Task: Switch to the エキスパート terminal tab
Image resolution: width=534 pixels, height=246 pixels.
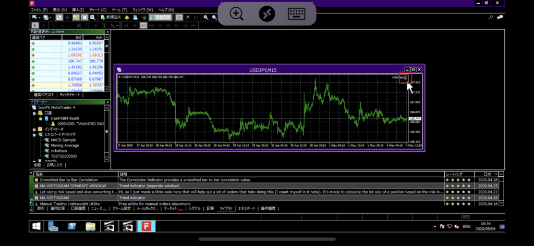Action: tap(246, 208)
